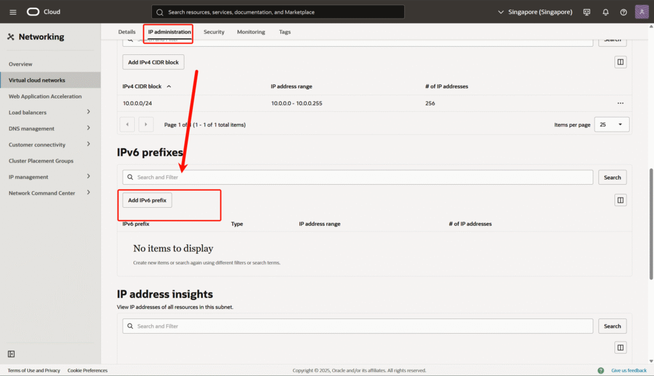The width and height of the screenshot is (654, 376).
Task: Click the Add IPv4 CIDR block button
Action: (153, 62)
